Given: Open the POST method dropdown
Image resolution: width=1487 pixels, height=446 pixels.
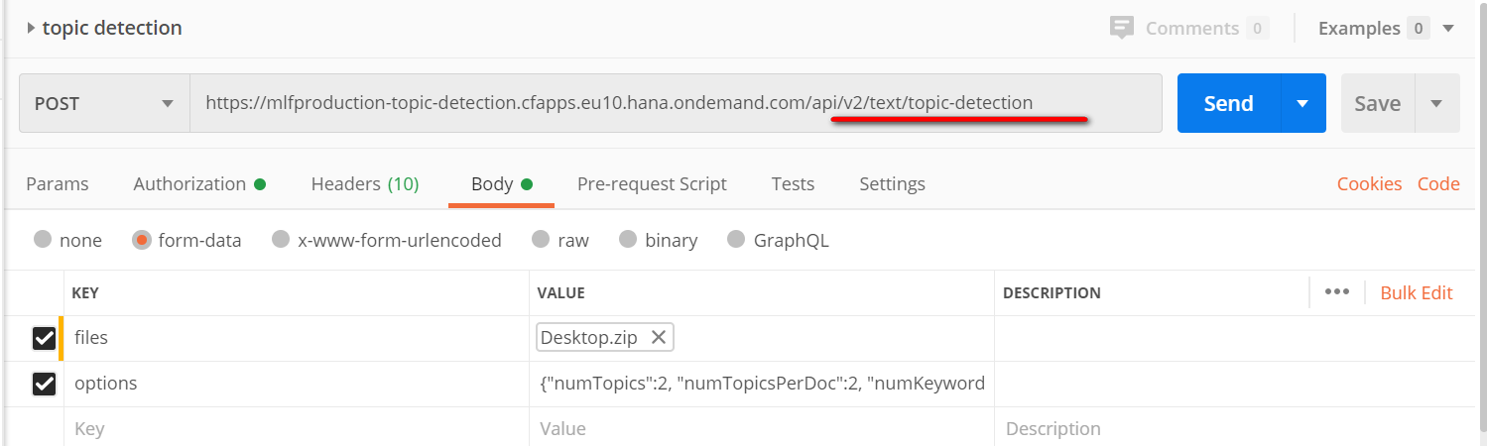Looking at the screenshot, I should [104, 103].
